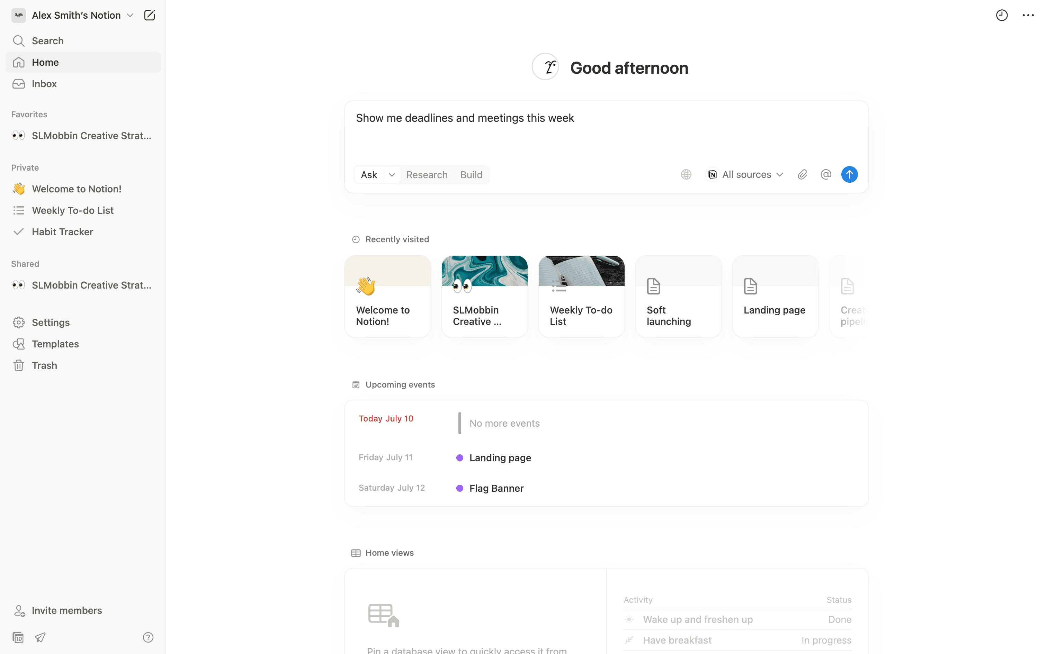1047x654 pixels.
Task: Open the Ask mode chevron dropdown
Action: click(392, 175)
